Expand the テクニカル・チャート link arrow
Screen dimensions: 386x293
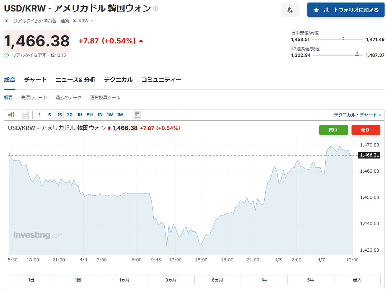pyautogui.click(x=380, y=115)
